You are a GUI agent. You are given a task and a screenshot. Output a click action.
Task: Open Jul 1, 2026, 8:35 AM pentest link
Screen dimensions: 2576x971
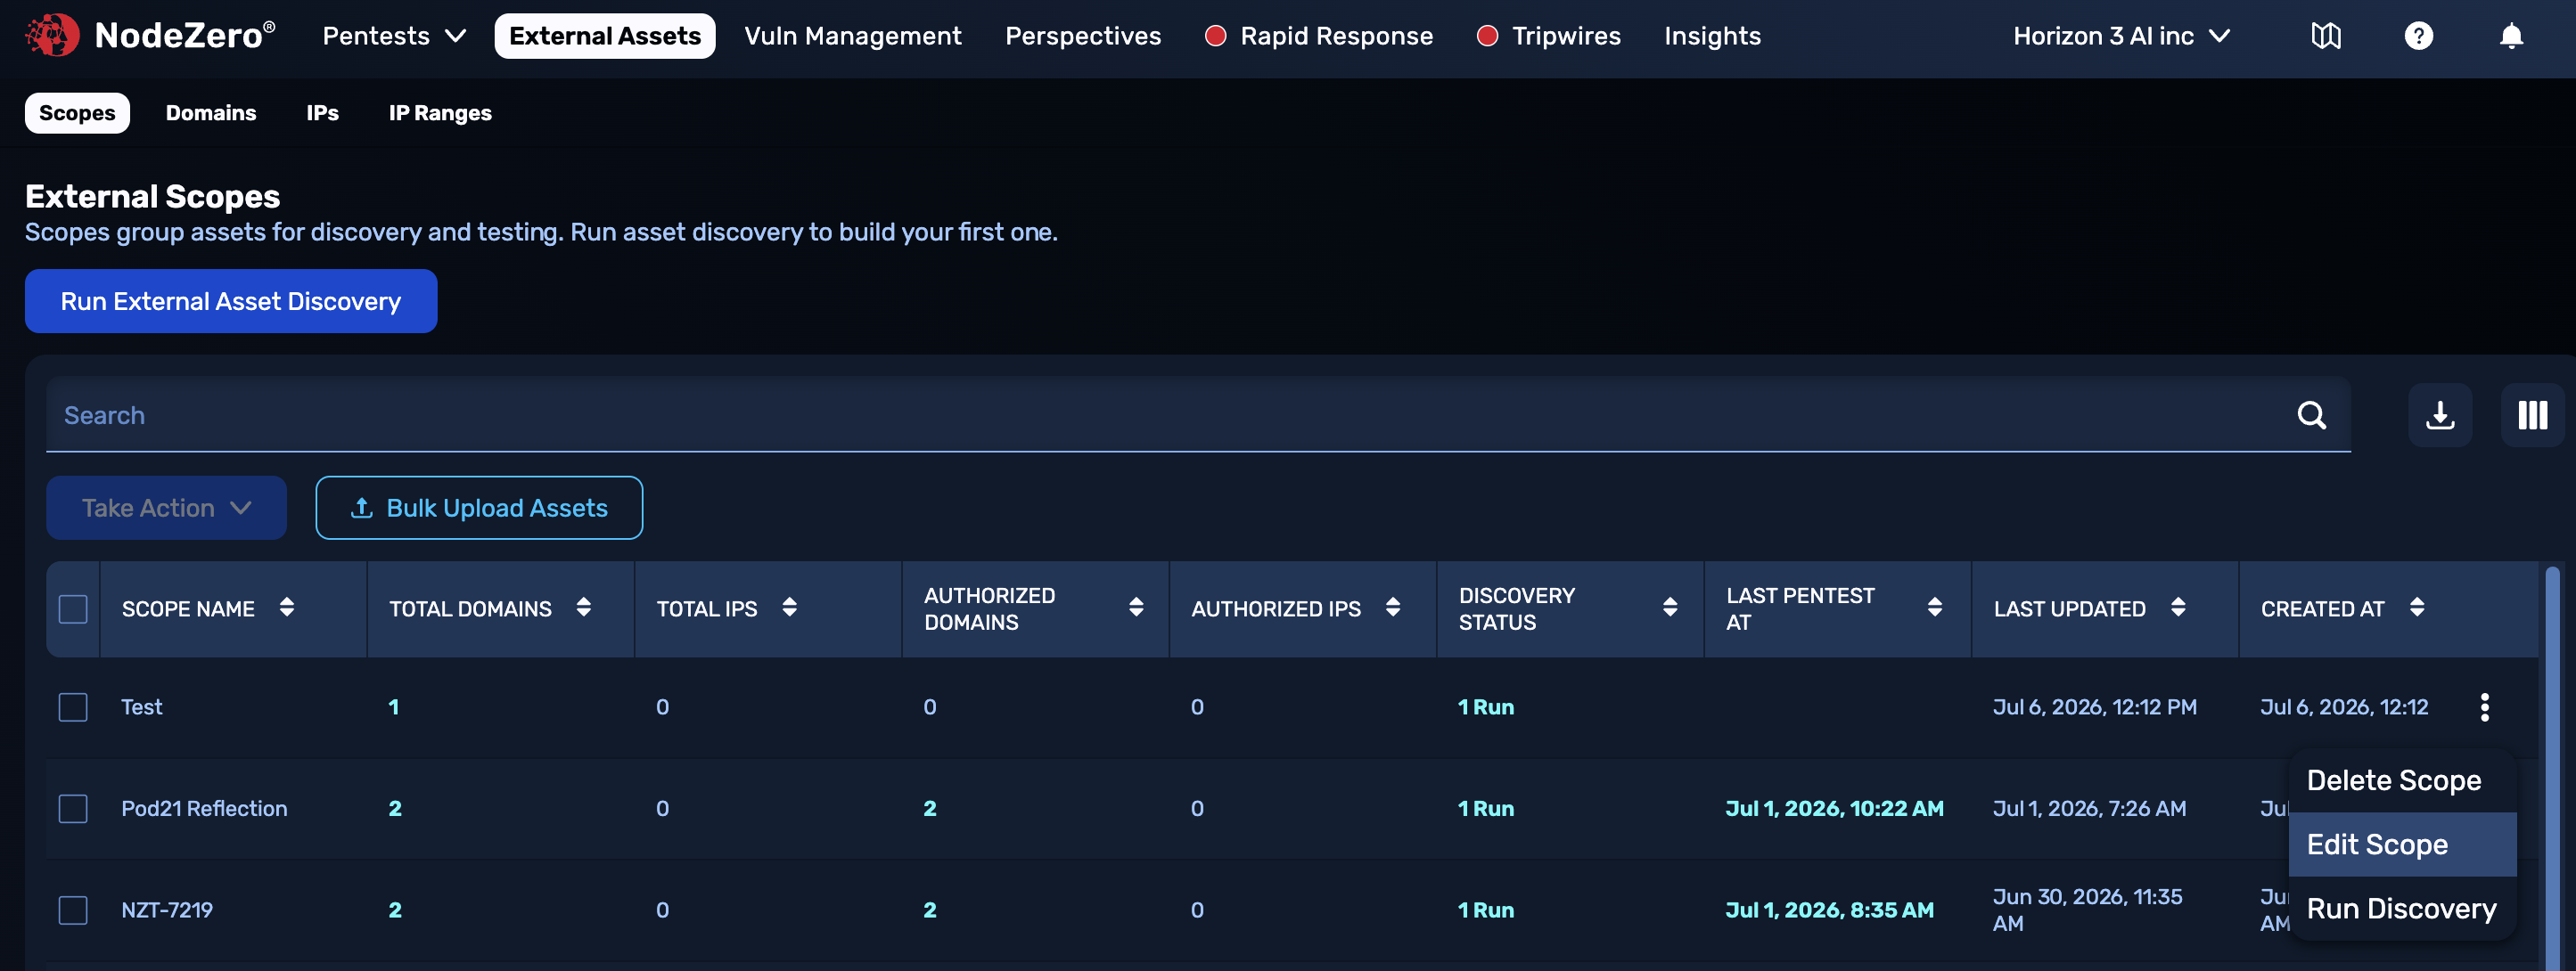[x=1829, y=910]
